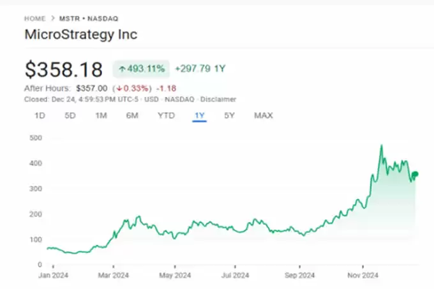Click the red down-arrow after hours icon
Image resolution: width=434 pixels, height=289 pixels.
tap(119, 89)
